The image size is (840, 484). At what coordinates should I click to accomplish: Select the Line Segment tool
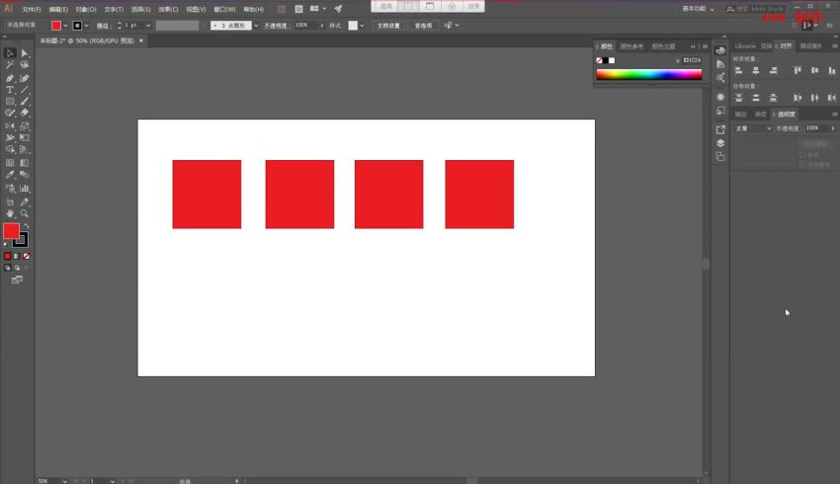(x=24, y=90)
